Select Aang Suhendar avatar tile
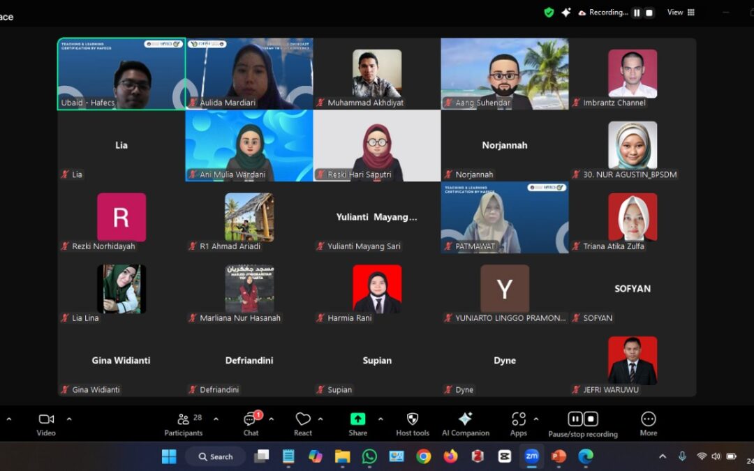This screenshot has width=754, height=471. click(505, 74)
